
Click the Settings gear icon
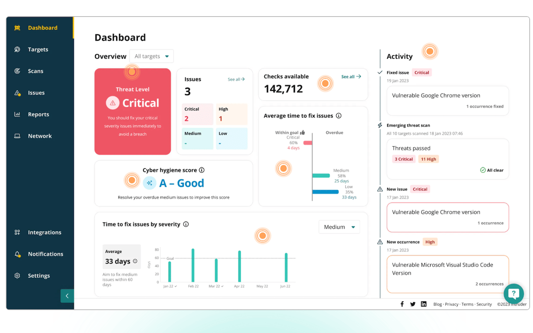(x=17, y=275)
